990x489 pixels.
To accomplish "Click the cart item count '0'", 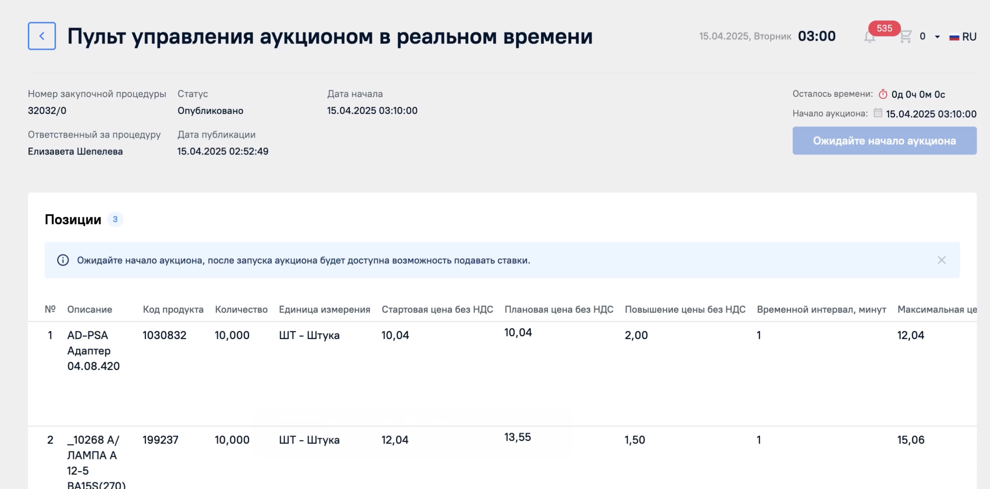I will tap(922, 36).
